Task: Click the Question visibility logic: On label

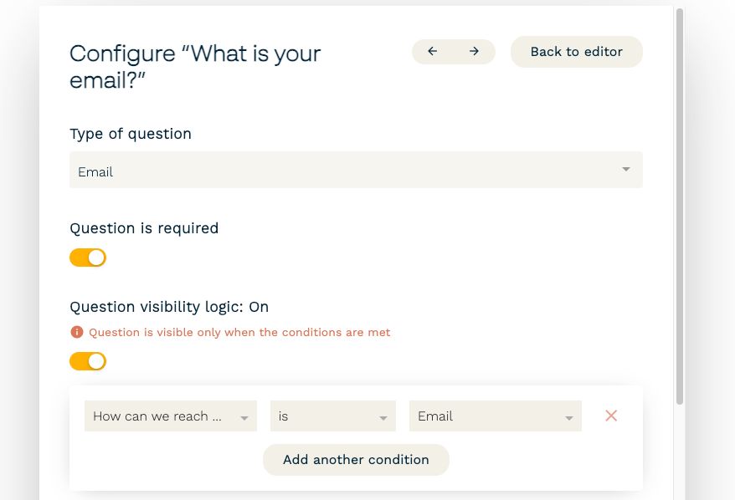Action: click(x=169, y=307)
